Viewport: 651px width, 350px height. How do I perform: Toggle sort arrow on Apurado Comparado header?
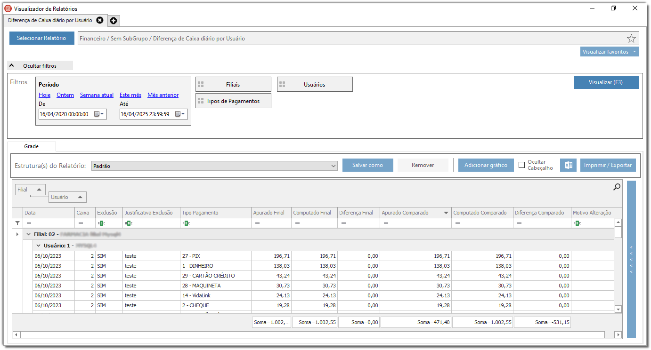tap(446, 213)
